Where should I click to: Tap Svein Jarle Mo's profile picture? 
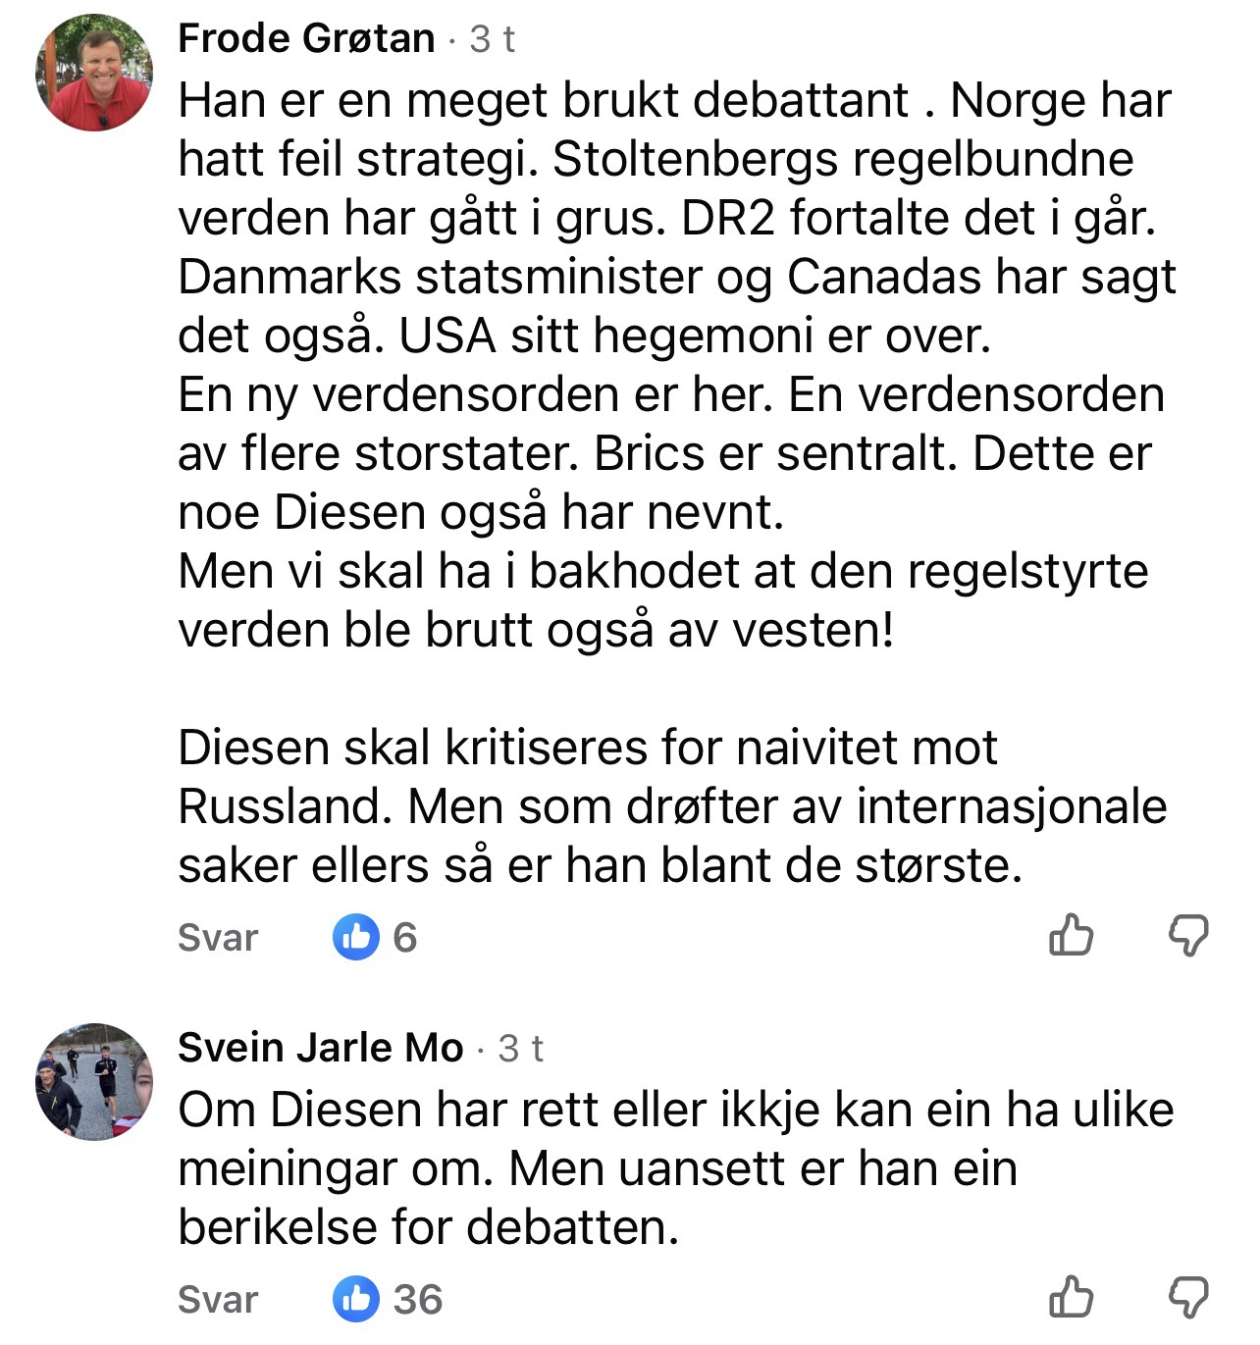point(94,1081)
